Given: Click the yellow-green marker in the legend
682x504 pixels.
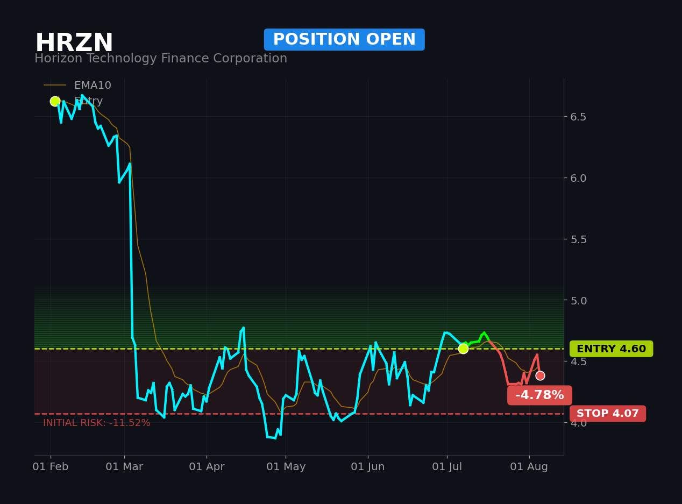Looking at the screenshot, I should click(55, 101).
